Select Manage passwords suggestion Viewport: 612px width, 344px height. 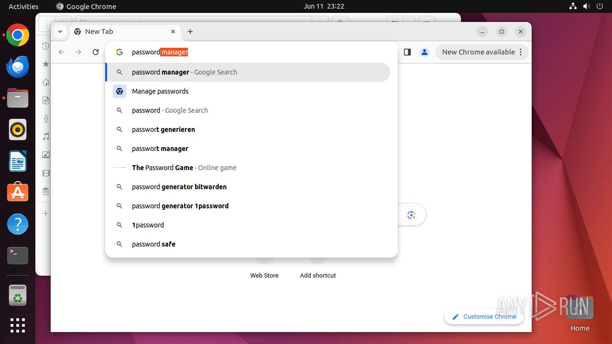(248, 91)
